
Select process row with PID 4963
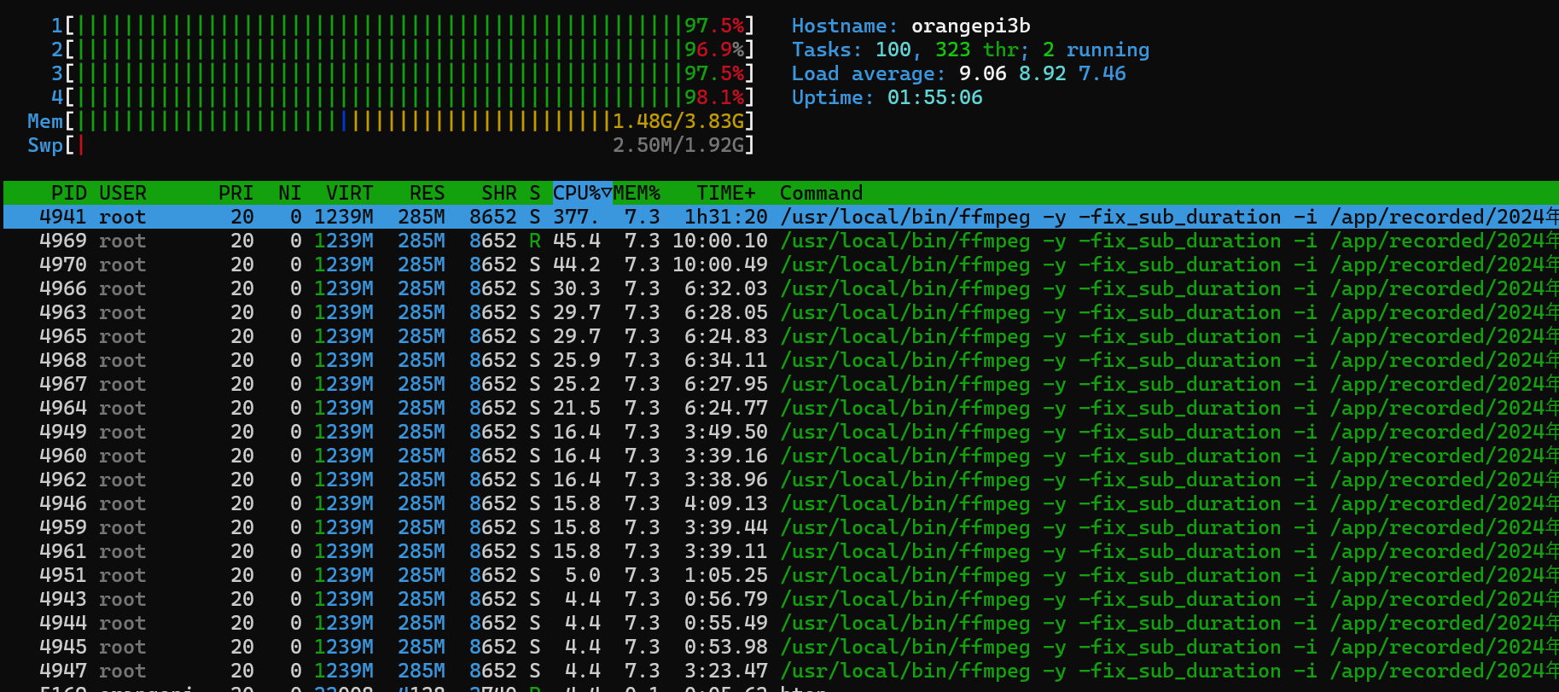pyautogui.click(x=781, y=312)
